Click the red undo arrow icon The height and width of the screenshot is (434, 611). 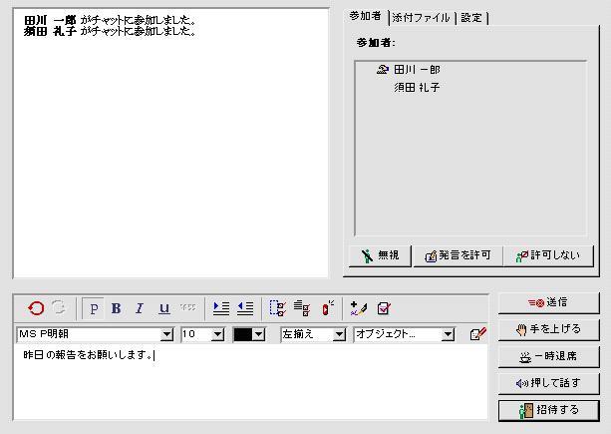pos(36,308)
